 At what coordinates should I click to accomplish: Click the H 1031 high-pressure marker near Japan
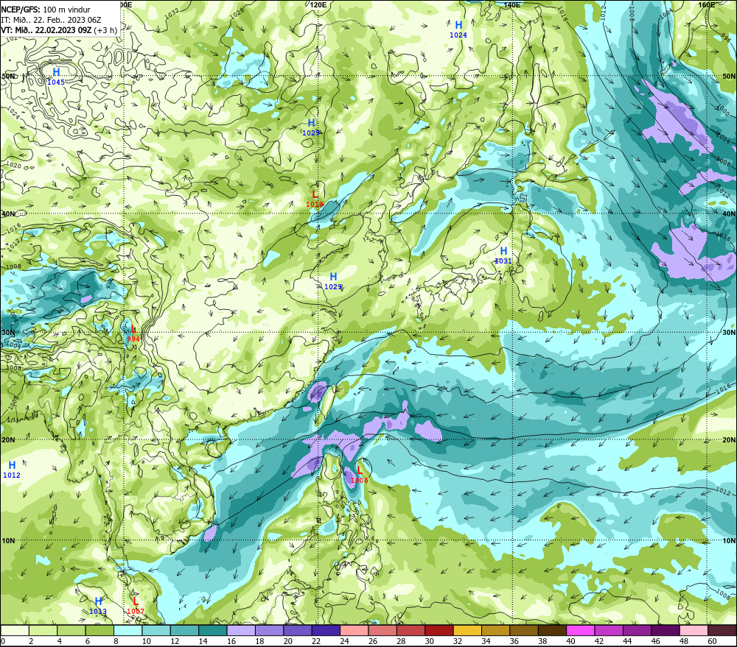[503, 255]
